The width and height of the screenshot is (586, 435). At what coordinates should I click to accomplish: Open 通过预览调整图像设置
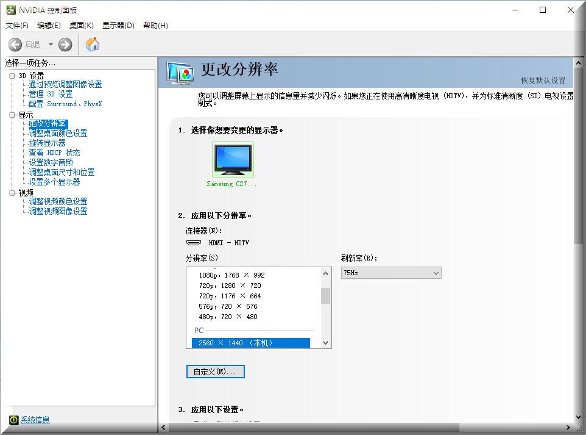[65, 85]
